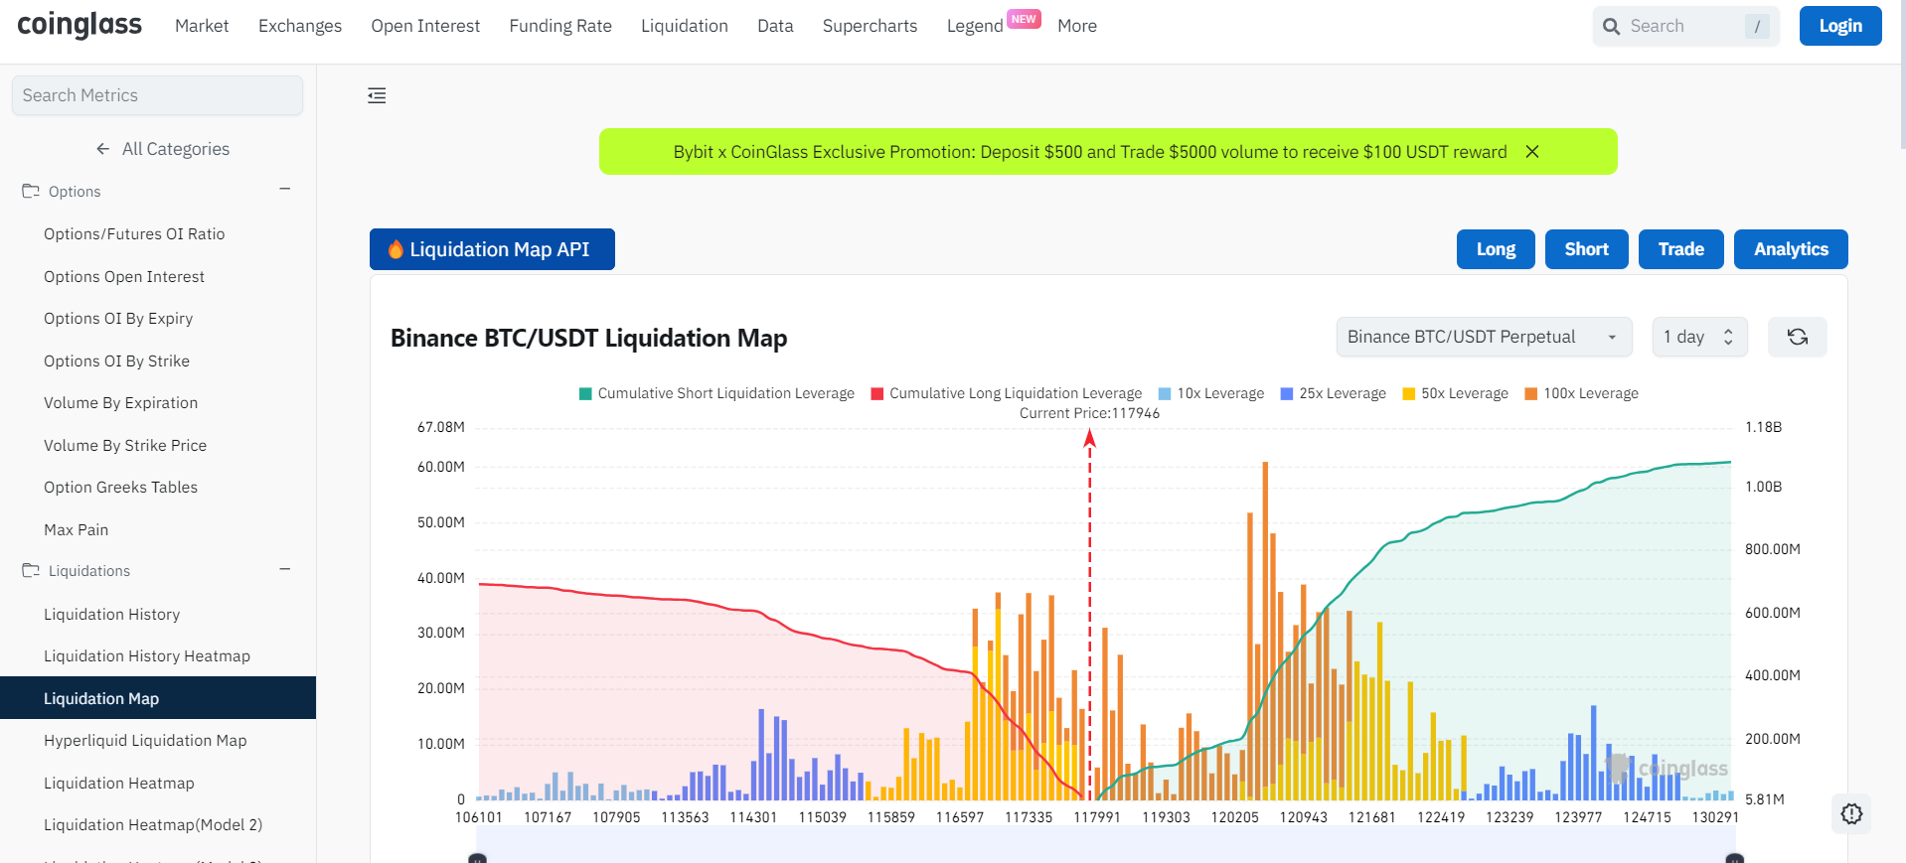Click the Search Metrics input field
The width and height of the screenshot is (1906, 863).
pyautogui.click(x=157, y=95)
